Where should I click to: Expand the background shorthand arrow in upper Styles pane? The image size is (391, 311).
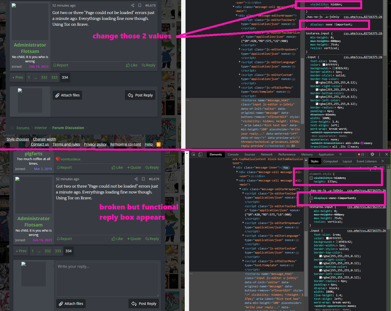coord(330,68)
